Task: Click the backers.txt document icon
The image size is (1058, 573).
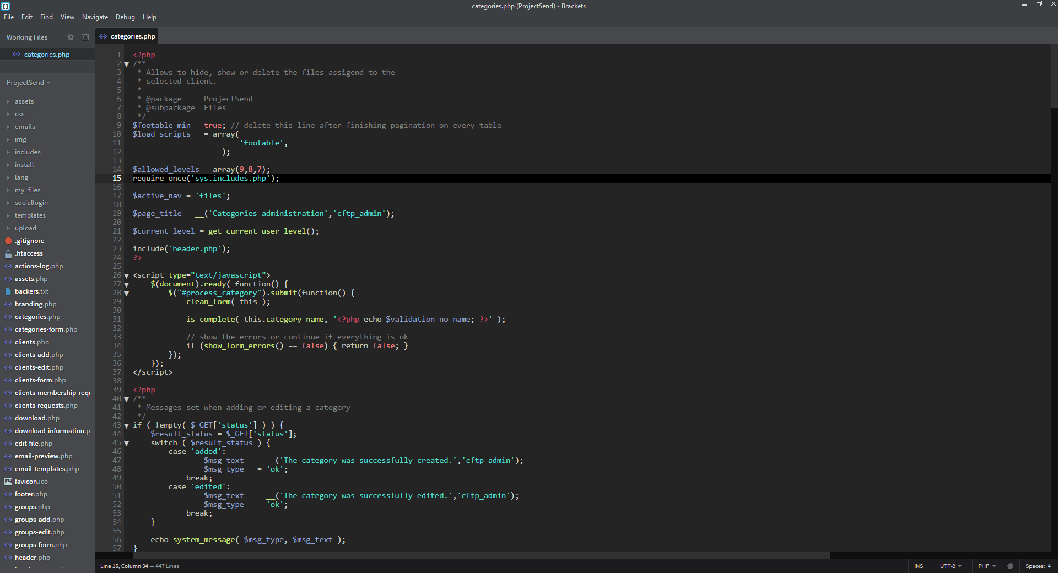Action: (8, 291)
